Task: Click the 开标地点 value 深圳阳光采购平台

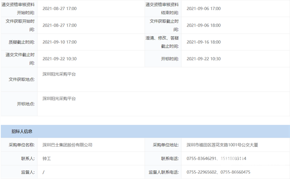Action: point(59,98)
